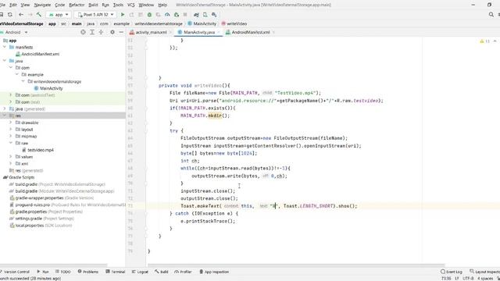Open the Refactor menu
The height and width of the screenshot is (281, 500).
77,5
